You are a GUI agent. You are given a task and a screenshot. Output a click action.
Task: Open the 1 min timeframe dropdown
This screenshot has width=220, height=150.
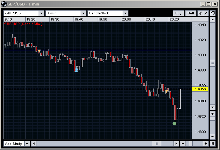click(83, 13)
